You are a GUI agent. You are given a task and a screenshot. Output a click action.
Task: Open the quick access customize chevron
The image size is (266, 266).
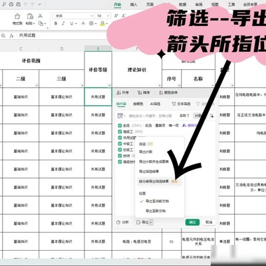point(39,5)
